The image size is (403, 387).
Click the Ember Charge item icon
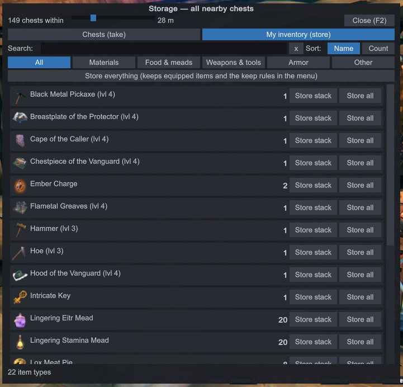pyautogui.click(x=20, y=186)
